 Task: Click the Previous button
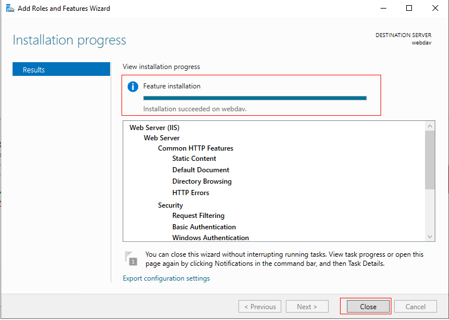coord(260,306)
